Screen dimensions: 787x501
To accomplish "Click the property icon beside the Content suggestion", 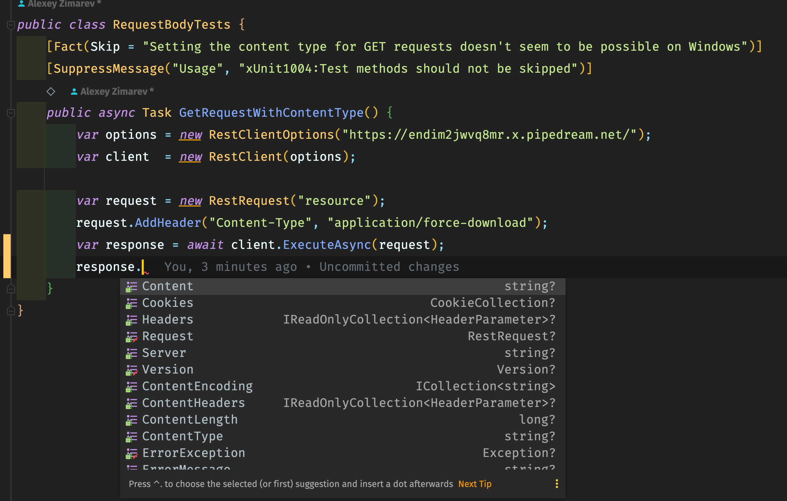I will tap(131, 286).
